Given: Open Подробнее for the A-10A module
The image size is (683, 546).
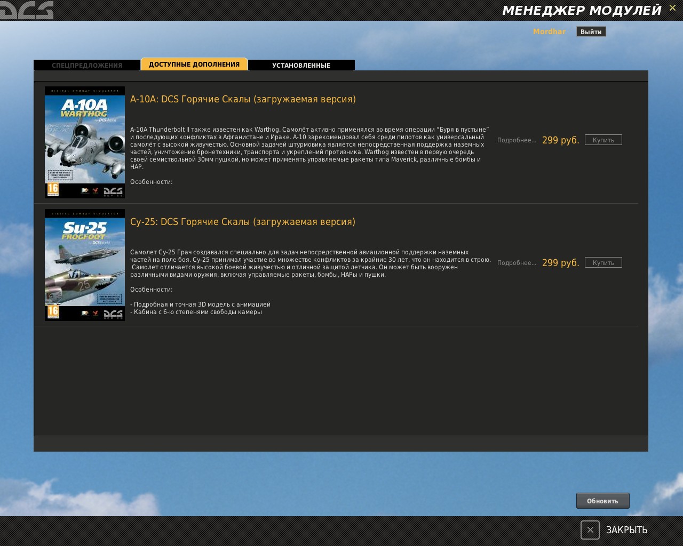Looking at the screenshot, I should [x=517, y=140].
